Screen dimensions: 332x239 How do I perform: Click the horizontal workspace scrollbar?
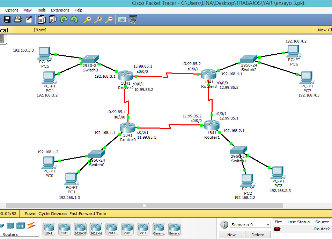pos(145,206)
